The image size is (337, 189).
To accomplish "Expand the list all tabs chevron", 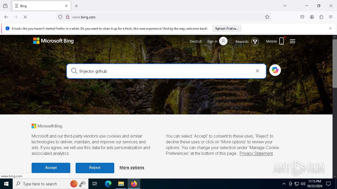I will click(285, 6).
